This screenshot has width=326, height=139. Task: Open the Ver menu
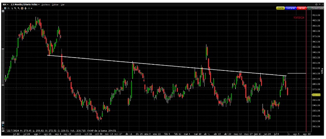point(63,5)
